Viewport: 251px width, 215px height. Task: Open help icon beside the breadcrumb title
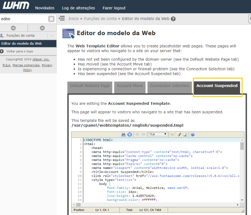click(173, 19)
